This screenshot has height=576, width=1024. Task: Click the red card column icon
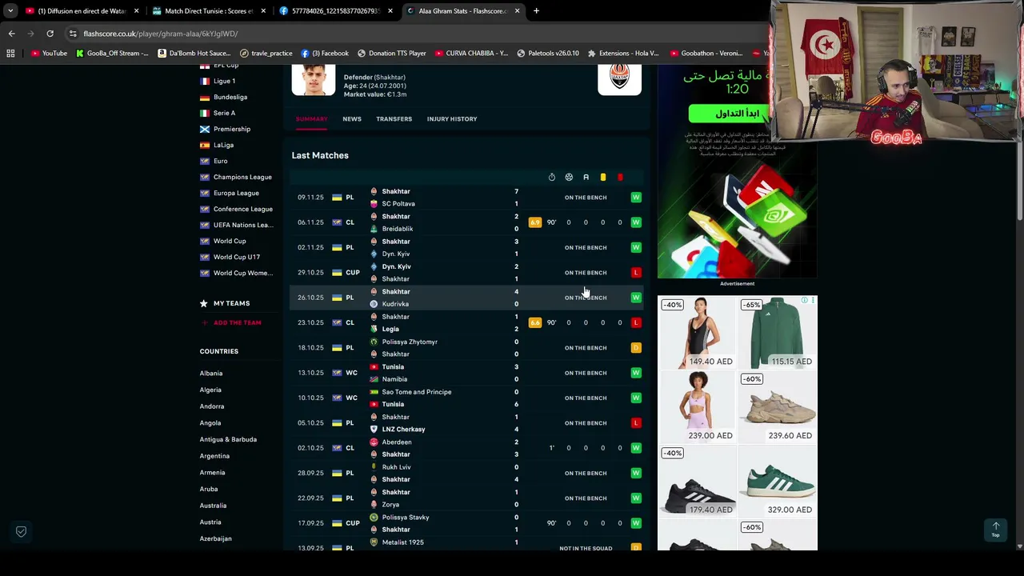pos(620,178)
